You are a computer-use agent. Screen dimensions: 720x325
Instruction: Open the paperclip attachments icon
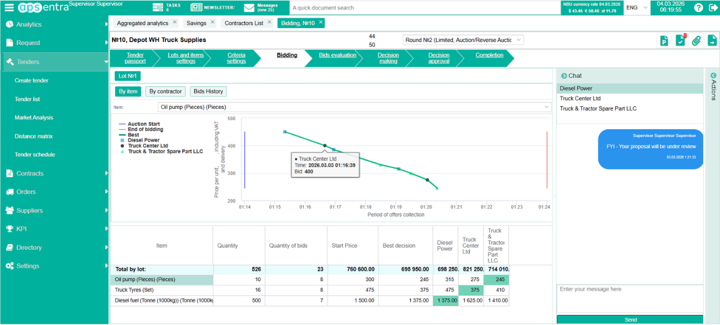pyautogui.click(x=696, y=40)
